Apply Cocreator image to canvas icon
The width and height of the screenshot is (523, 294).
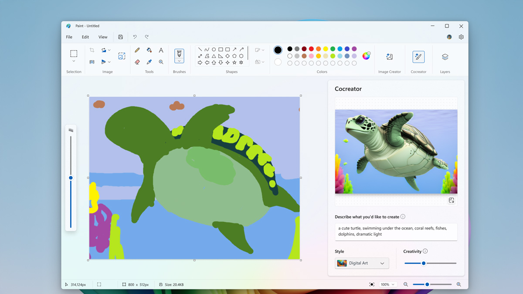[452, 200]
